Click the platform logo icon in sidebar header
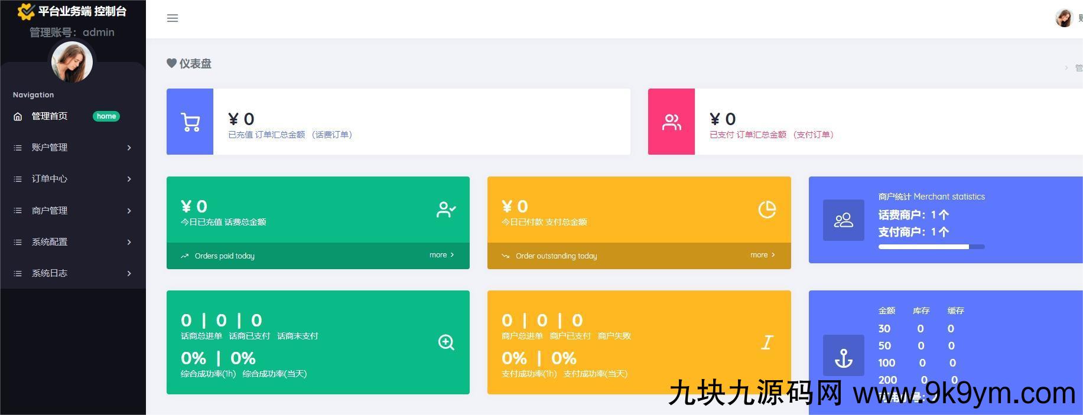The image size is (1083, 415). point(26,11)
